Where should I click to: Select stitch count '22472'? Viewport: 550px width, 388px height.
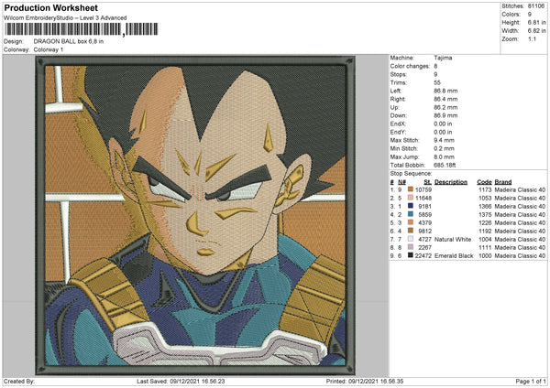point(423,256)
